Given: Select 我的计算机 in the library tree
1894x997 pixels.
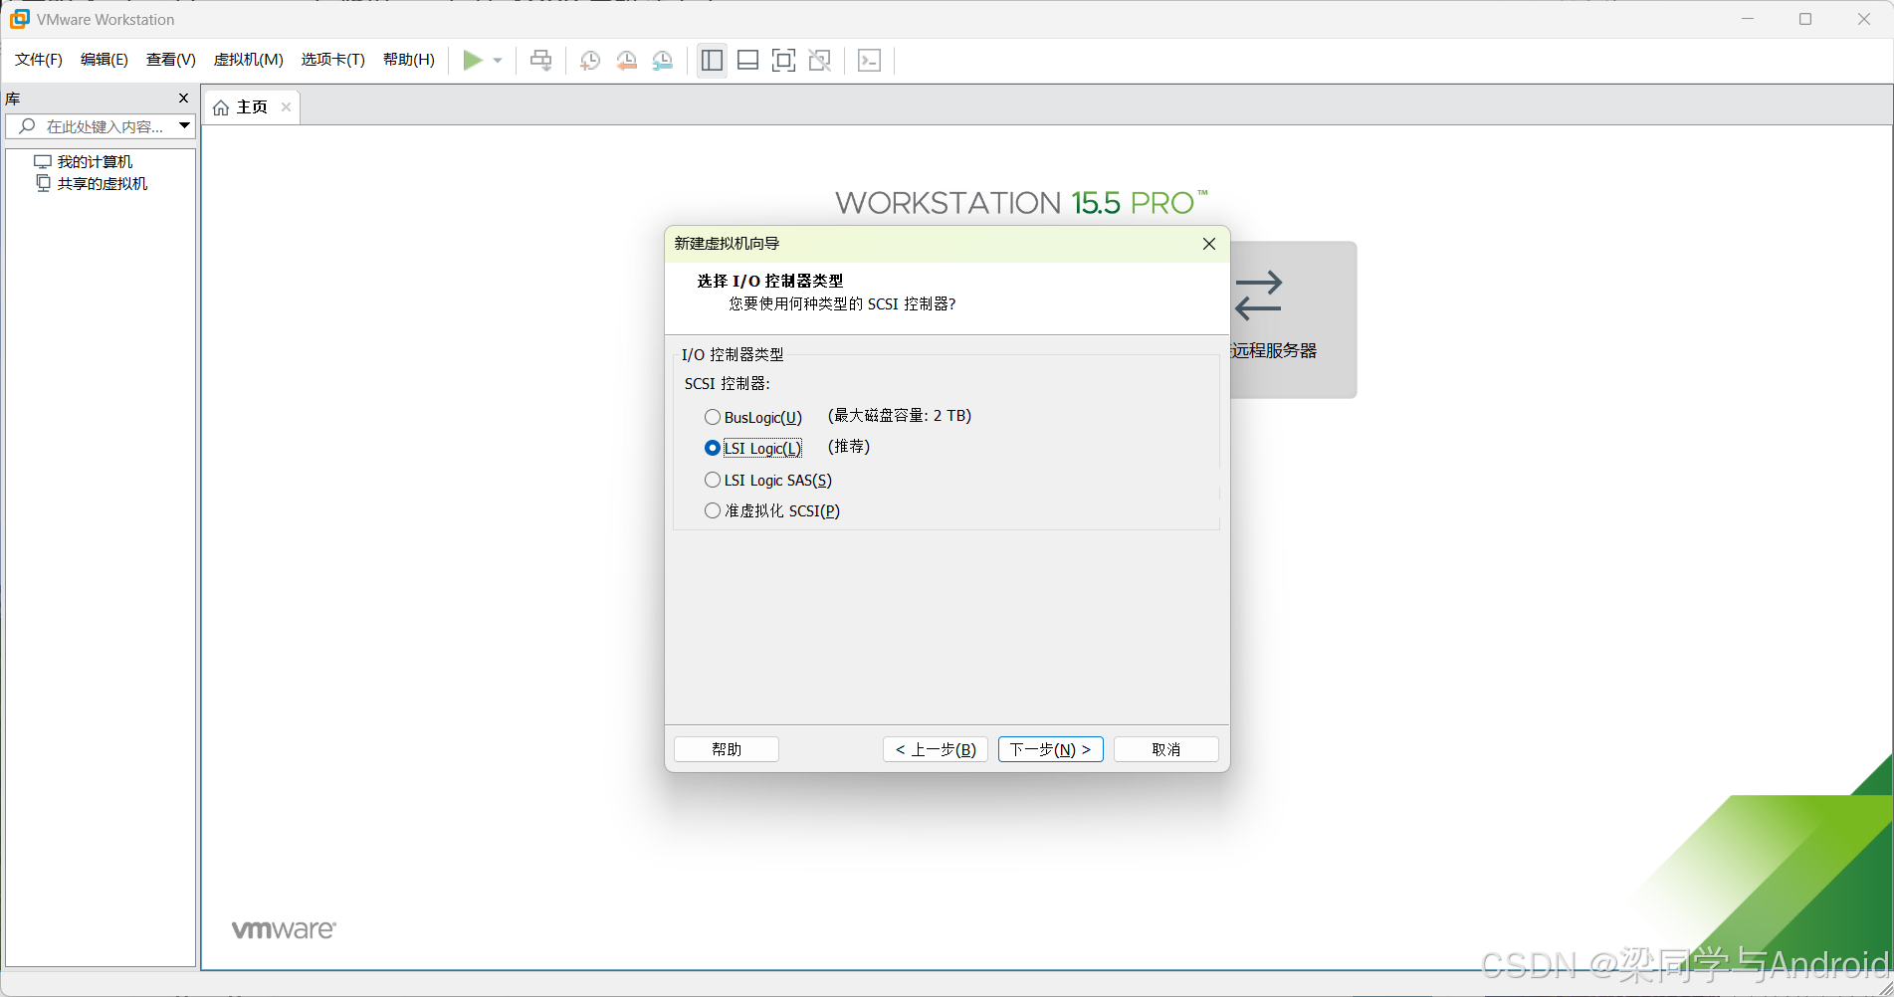Looking at the screenshot, I should pyautogui.click(x=95, y=161).
